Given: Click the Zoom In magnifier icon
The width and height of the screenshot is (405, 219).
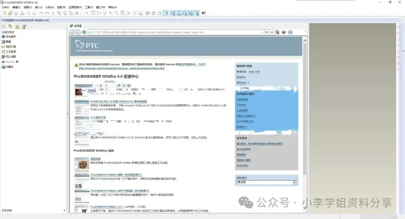Looking at the screenshot, I should click(111, 13).
